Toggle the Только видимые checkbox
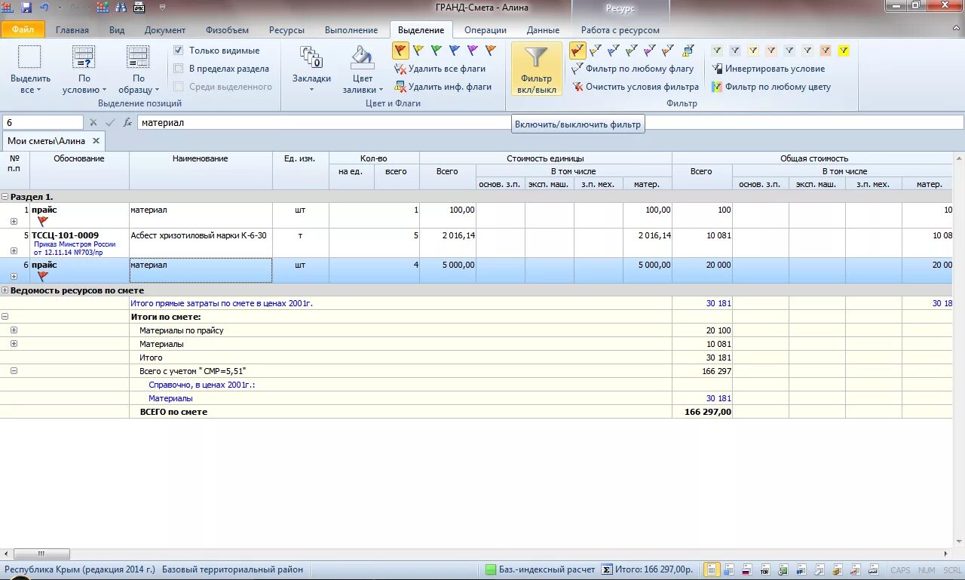The height and width of the screenshot is (580, 965). click(x=178, y=51)
